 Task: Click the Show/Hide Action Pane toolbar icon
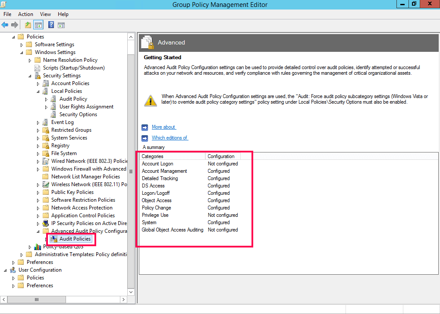click(x=61, y=25)
